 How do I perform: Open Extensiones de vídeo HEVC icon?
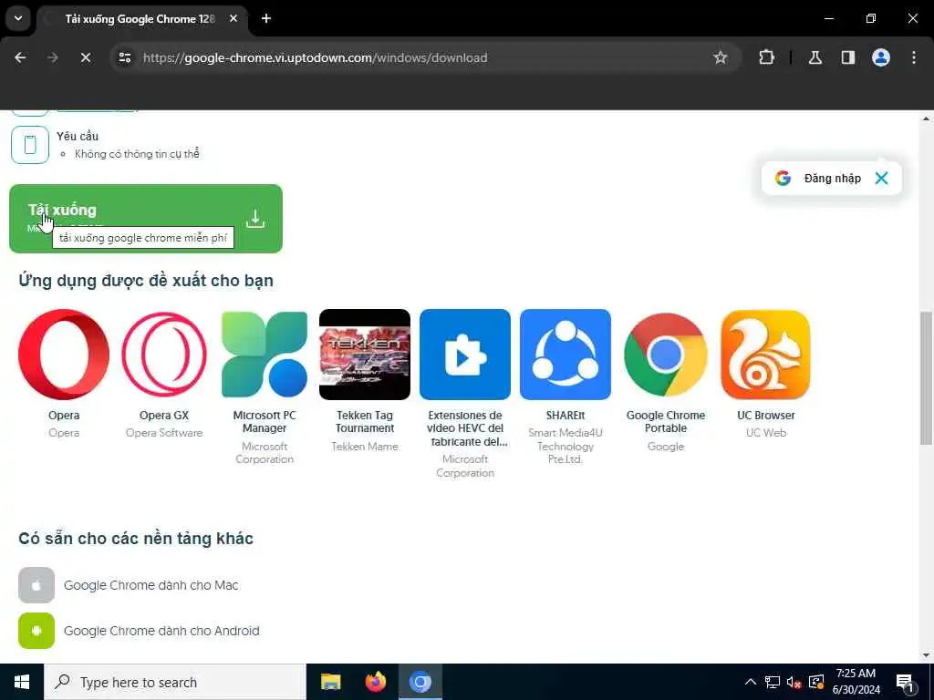[x=465, y=355]
